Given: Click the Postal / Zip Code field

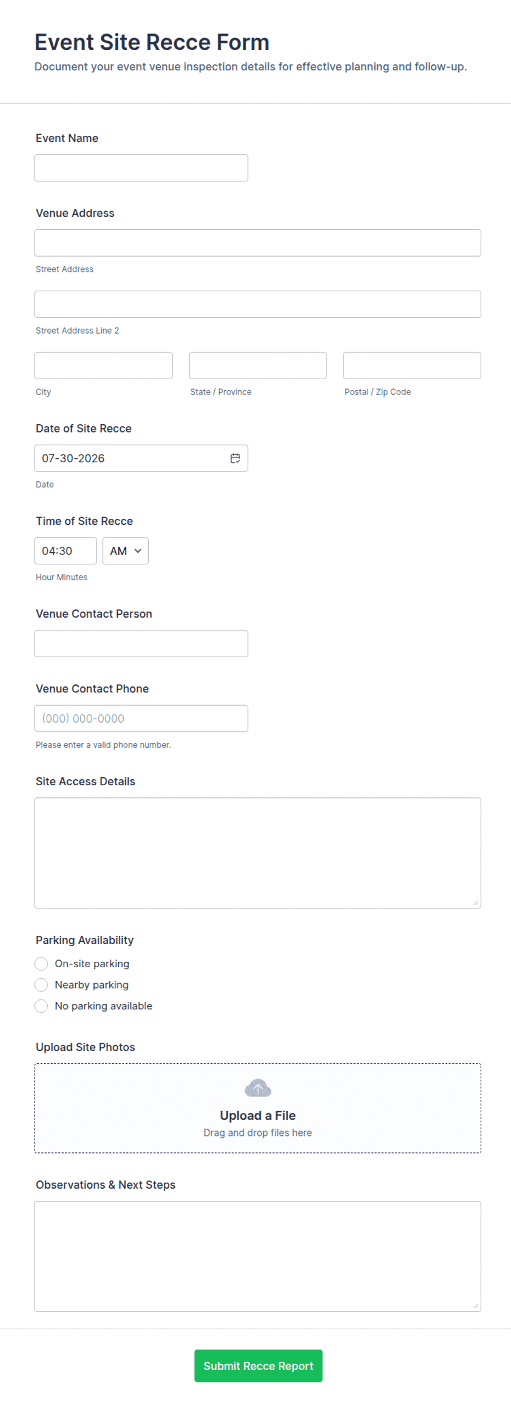Looking at the screenshot, I should (x=412, y=365).
